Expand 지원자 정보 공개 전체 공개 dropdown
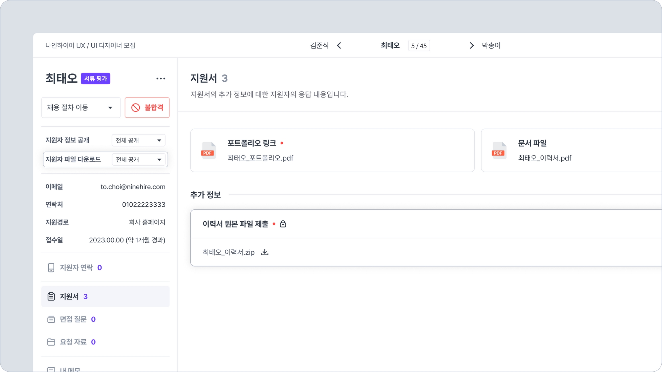Viewport: 662px width, 372px height. click(x=138, y=140)
